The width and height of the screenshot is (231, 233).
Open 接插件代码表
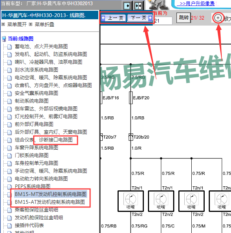click(29, 225)
